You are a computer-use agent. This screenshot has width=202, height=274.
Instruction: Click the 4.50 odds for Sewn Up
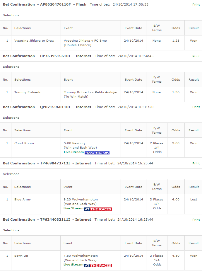click(x=176, y=256)
